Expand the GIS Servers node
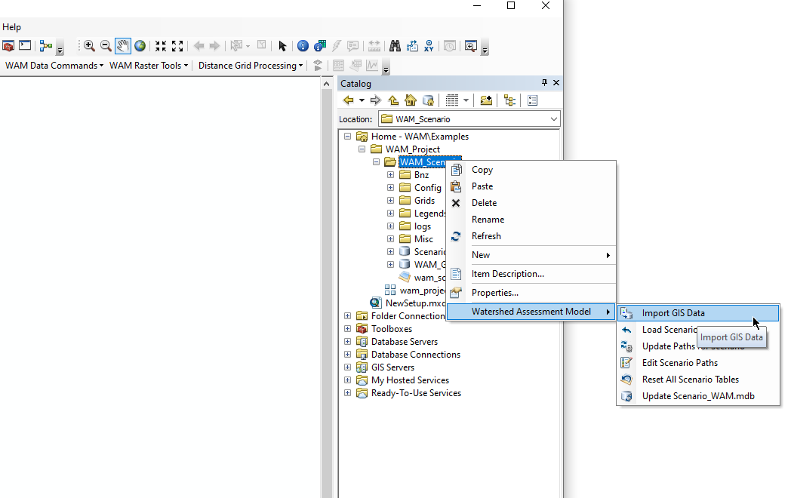Image resolution: width=791 pixels, height=498 pixels. [x=348, y=367]
